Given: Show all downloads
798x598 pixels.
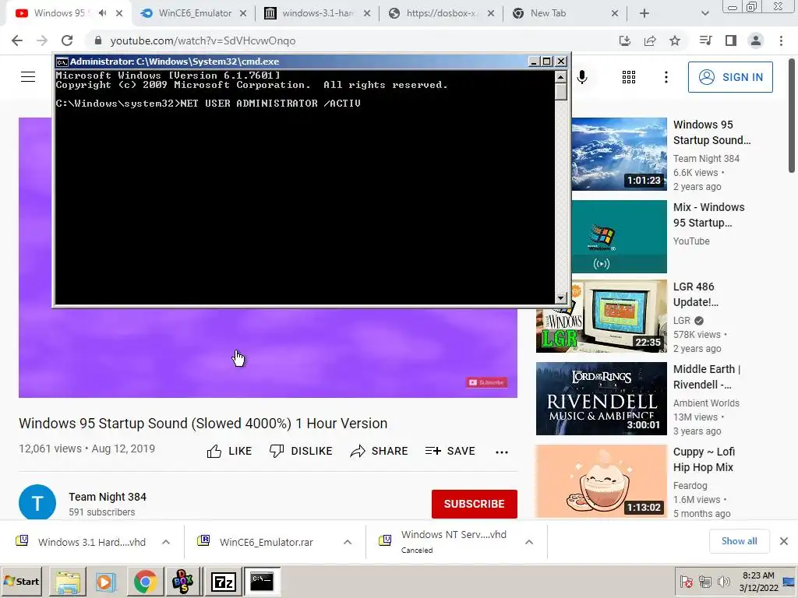Looking at the screenshot, I should 739,541.
